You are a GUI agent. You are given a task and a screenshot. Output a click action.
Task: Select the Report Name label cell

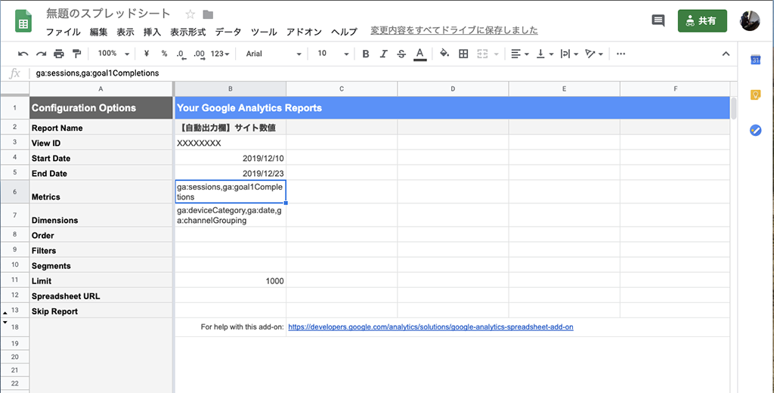click(101, 128)
